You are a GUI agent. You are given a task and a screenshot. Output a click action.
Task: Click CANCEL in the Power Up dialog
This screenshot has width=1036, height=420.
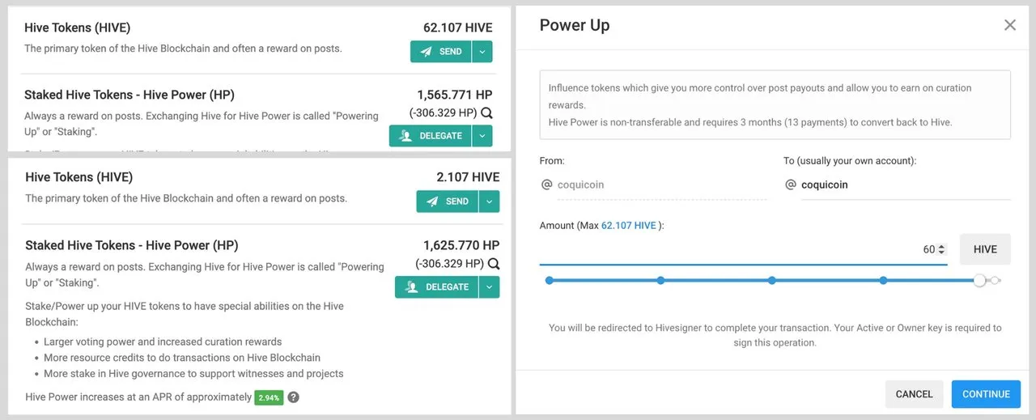[915, 394]
